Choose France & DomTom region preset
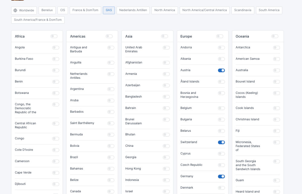Screen dimensions: 302x194 [85, 10]
